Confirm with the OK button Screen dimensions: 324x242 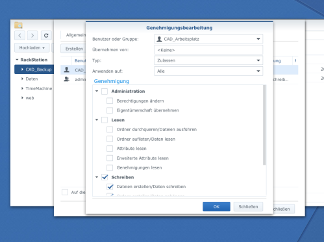point(216,206)
